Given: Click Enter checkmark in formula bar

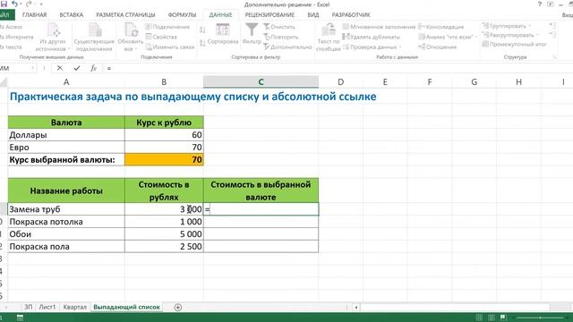Looking at the screenshot, I should click(x=76, y=68).
